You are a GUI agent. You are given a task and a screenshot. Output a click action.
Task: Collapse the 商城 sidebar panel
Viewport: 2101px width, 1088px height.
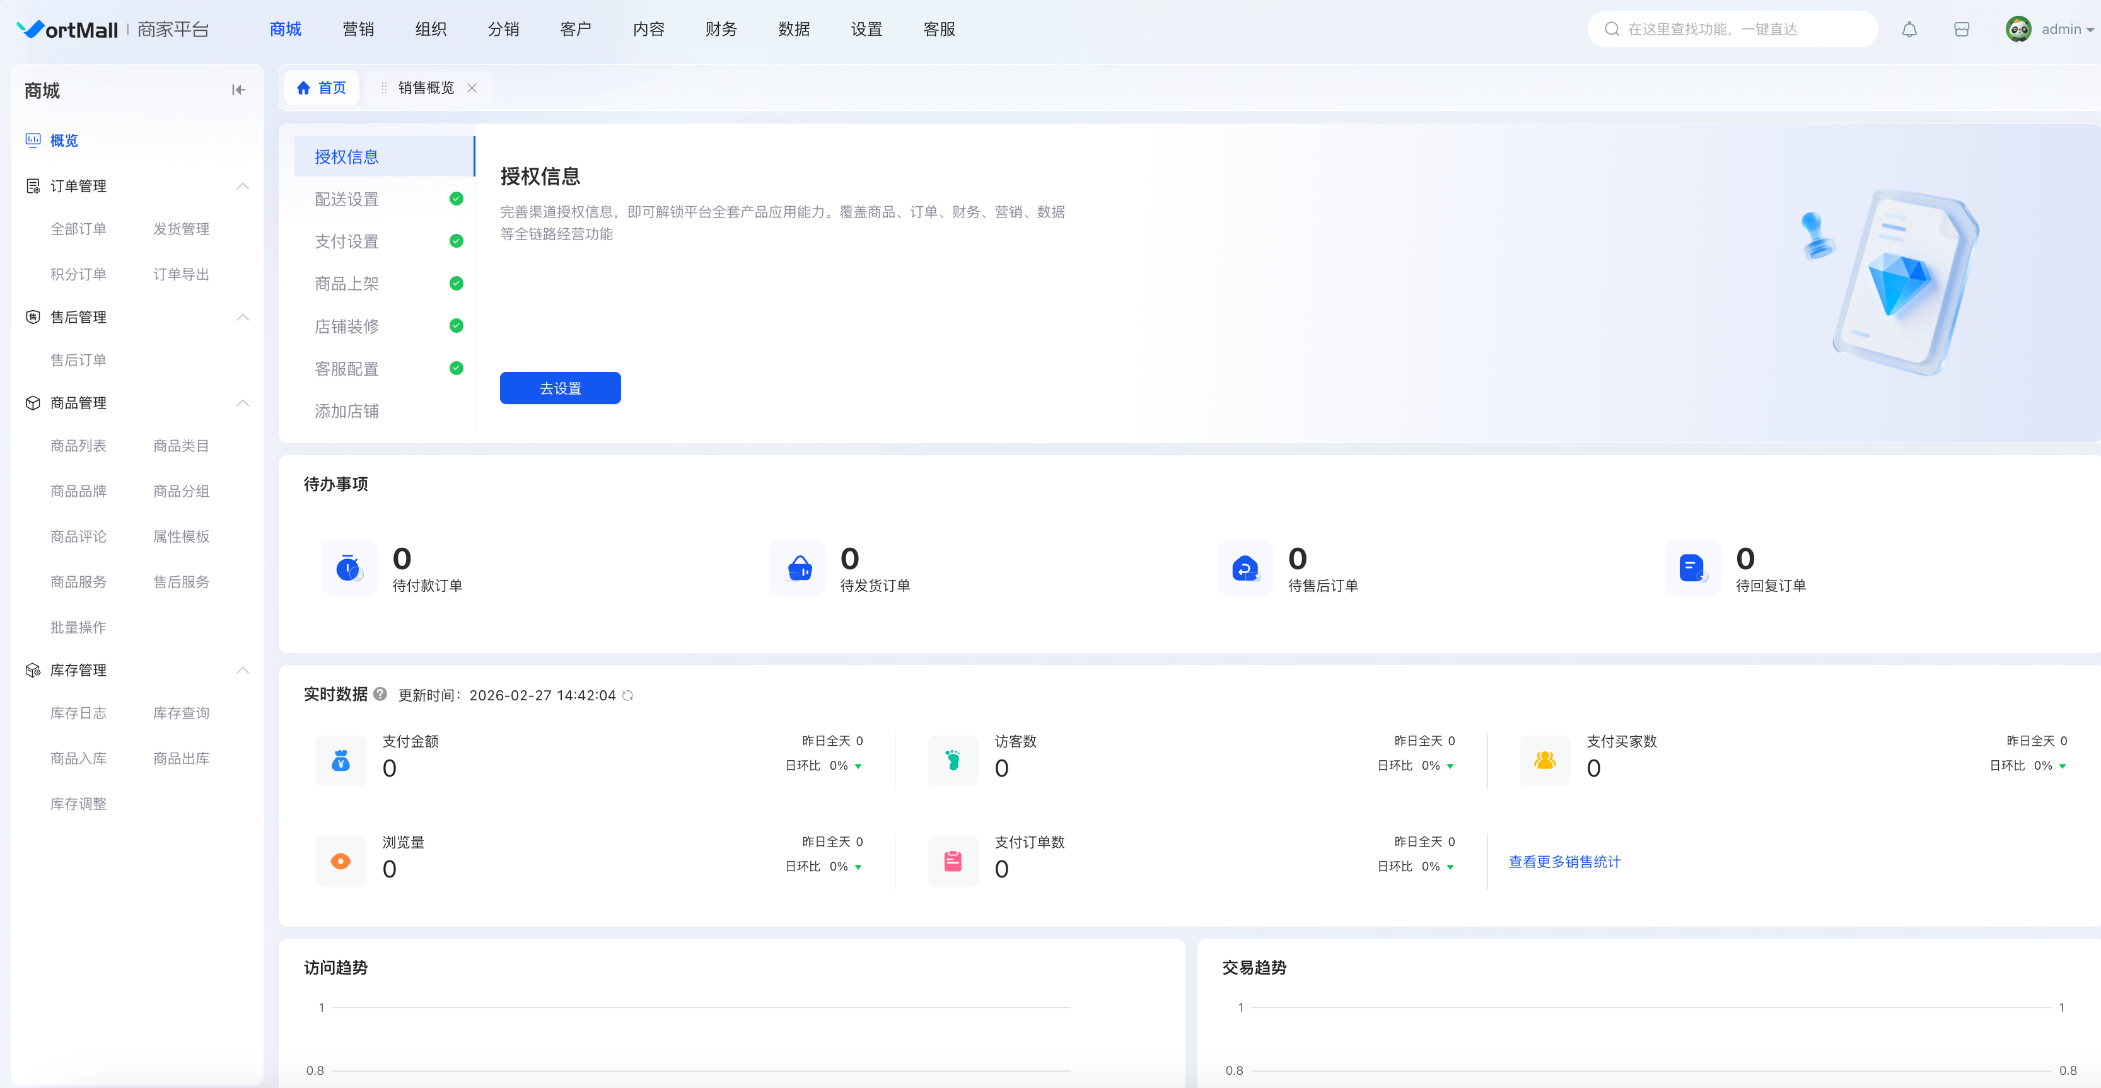(x=238, y=90)
